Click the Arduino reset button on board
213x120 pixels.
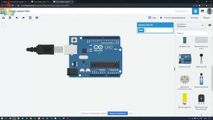coord(74,40)
